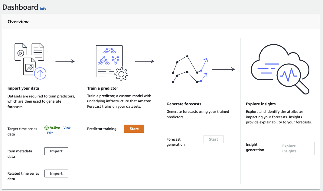Viewport: 323px width, 191px height.
Task: Click the Start button for forecast generation
Action: pos(213,139)
